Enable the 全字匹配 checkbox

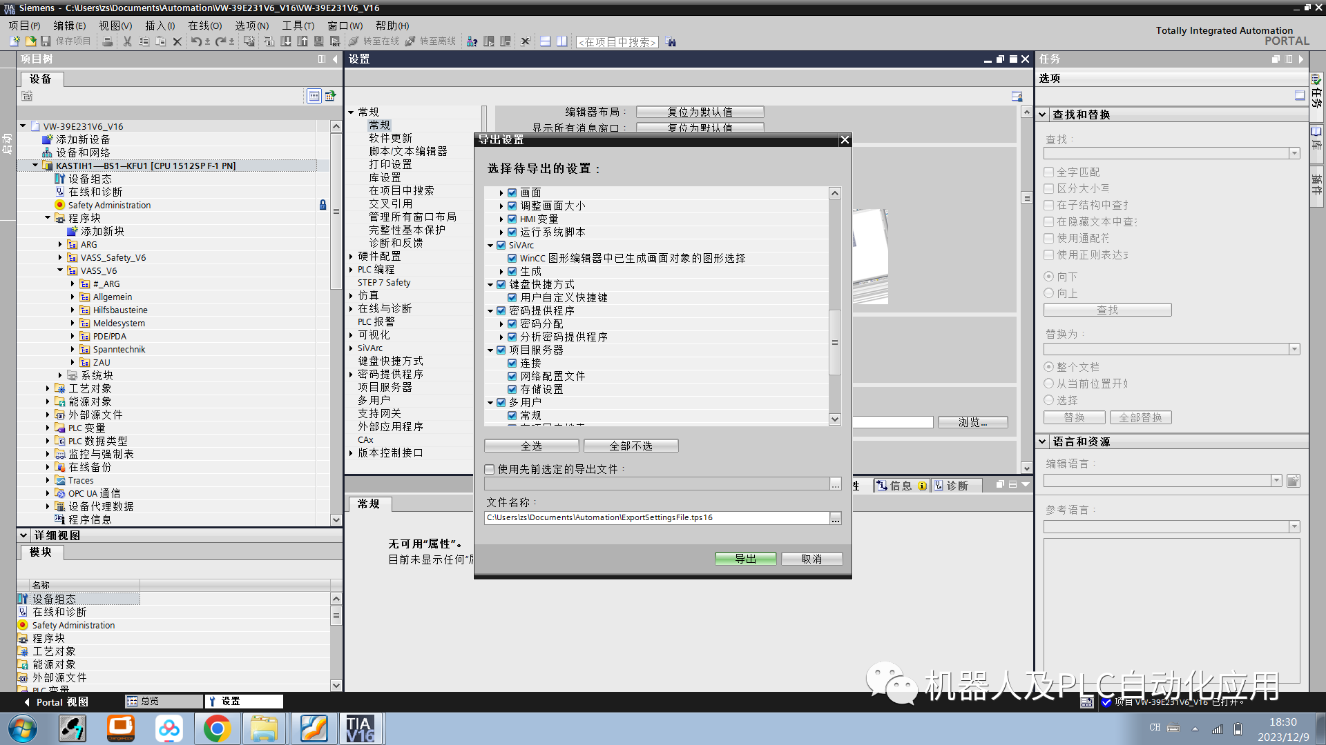[1049, 172]
